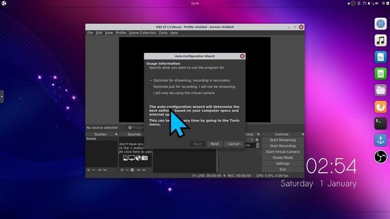Open the Edit menu
This screenshot has height=219, width=390.
click(x=99, y=33)
